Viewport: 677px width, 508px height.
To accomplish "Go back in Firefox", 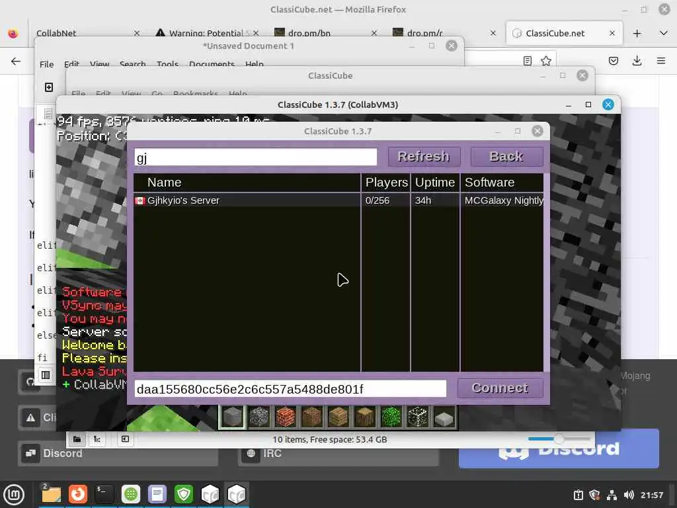I will click(x=16, y=61).
